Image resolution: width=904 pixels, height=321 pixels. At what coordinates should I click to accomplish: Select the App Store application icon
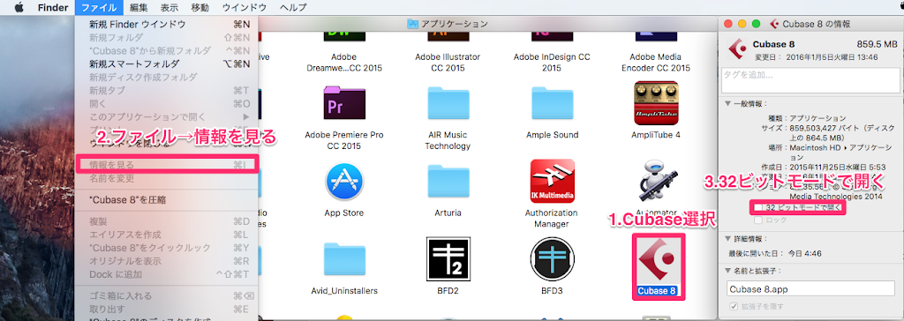pos(344,183)
